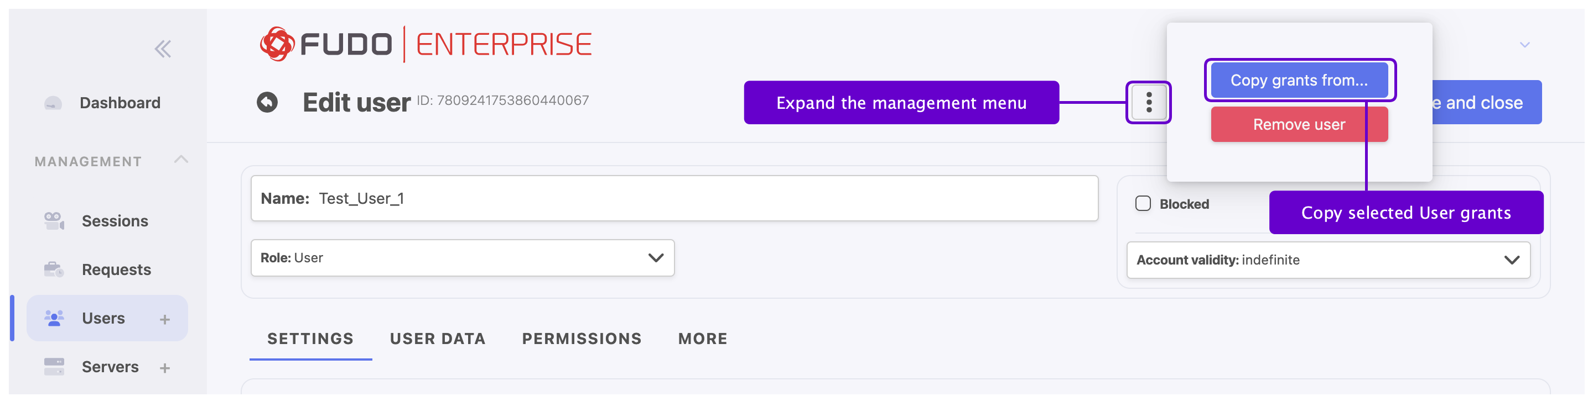Click the Dashboard gauge icon

tap(53, 103)
